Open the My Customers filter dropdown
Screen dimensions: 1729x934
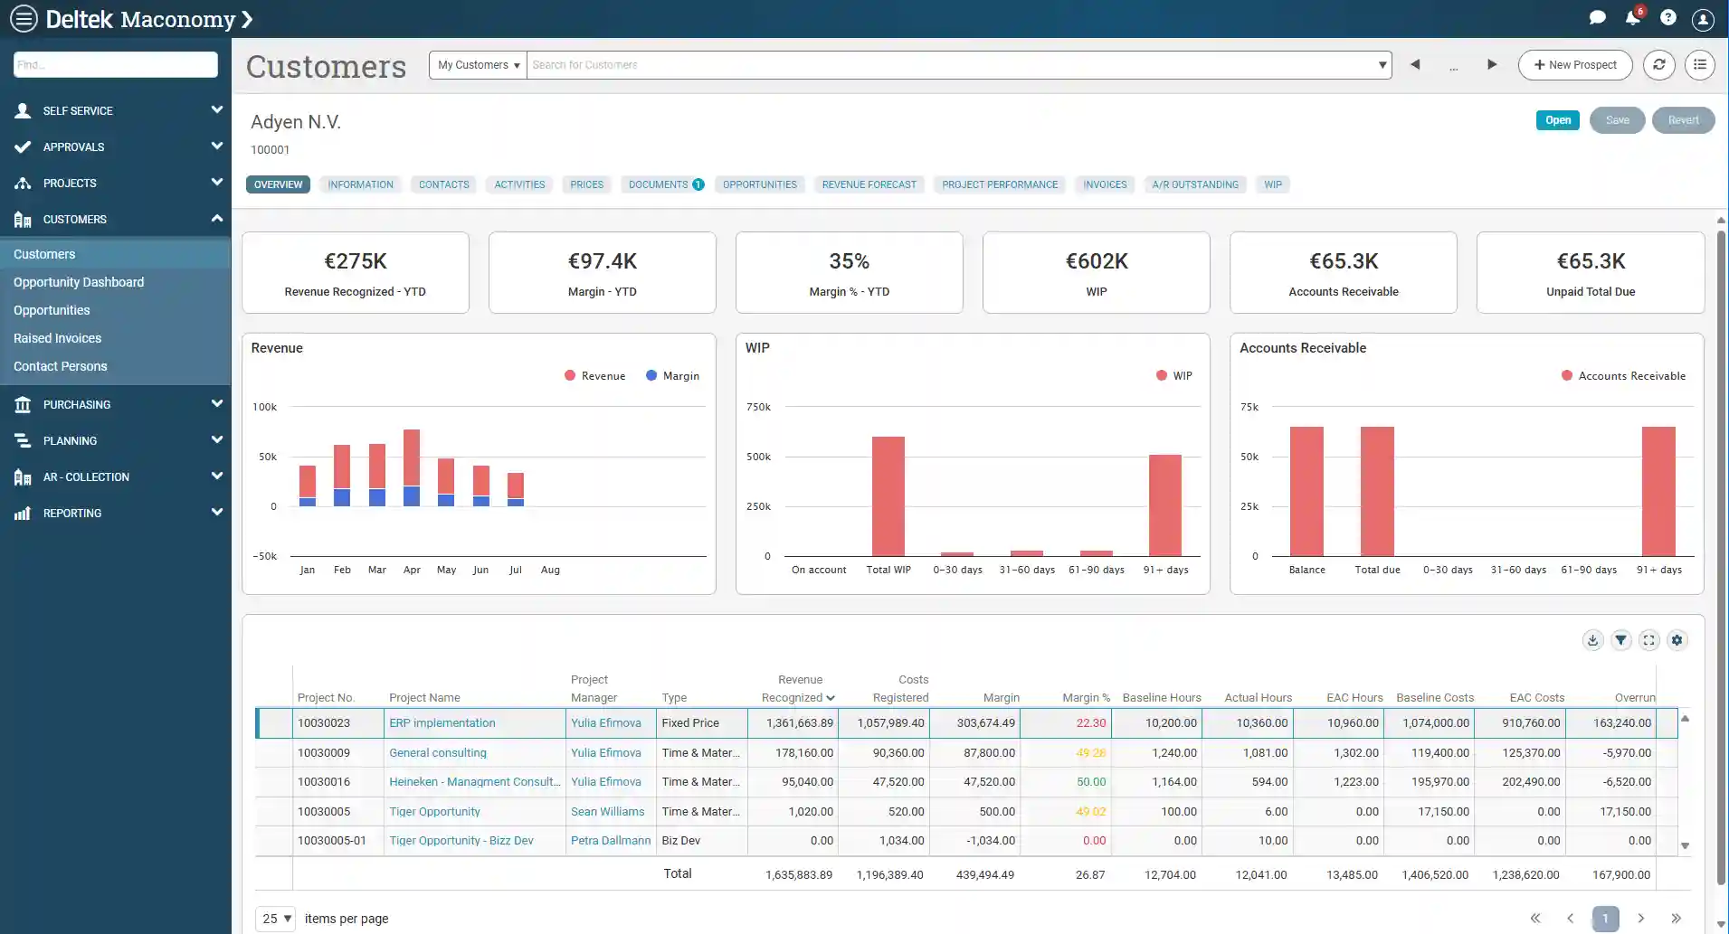[x=478, y=65]
